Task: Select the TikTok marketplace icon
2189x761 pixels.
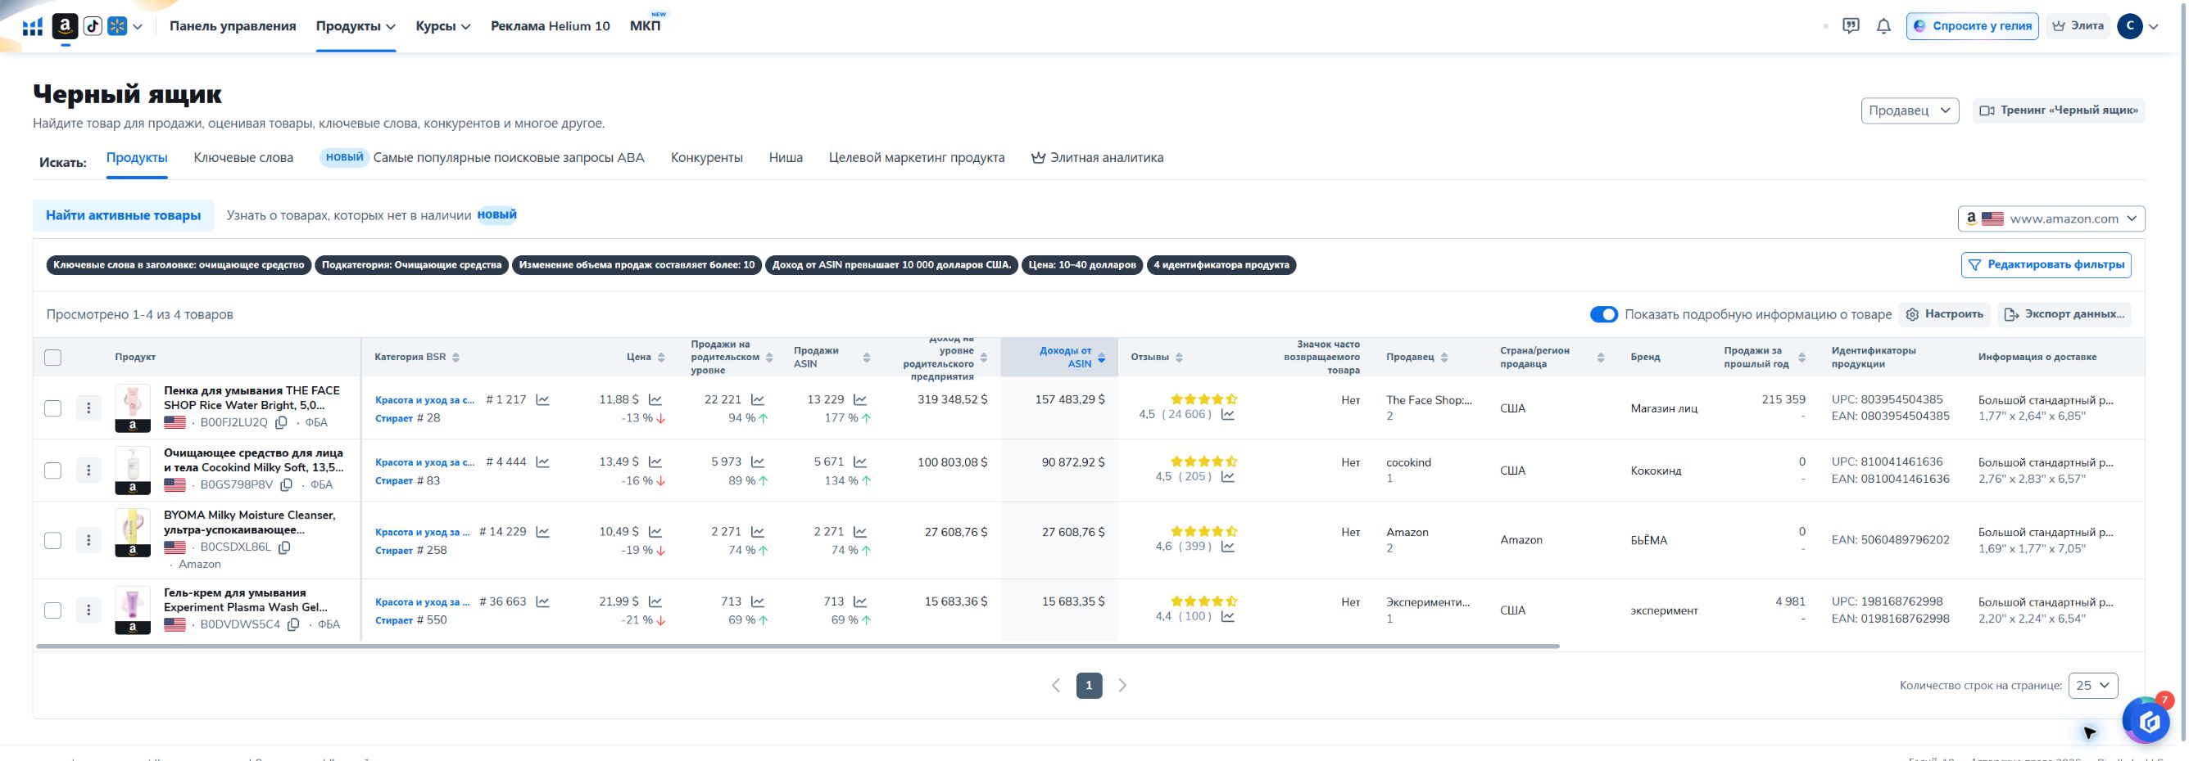Action: (93, 26)
